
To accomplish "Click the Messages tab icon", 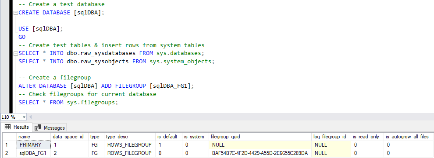I will [x=38, y=128].
